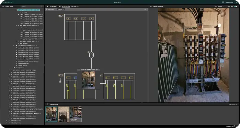This screenshot has width=240, height=128.
Task: Collapse the highlighted selected tree node
Action: click(x=16, y=10)
